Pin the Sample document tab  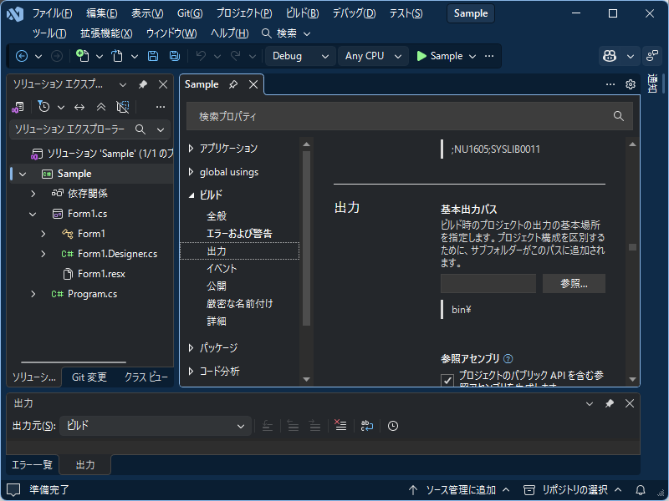pyautogui.click(x=233, y=84)
